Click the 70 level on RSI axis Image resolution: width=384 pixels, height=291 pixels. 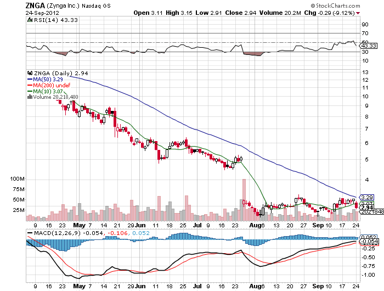365,33
